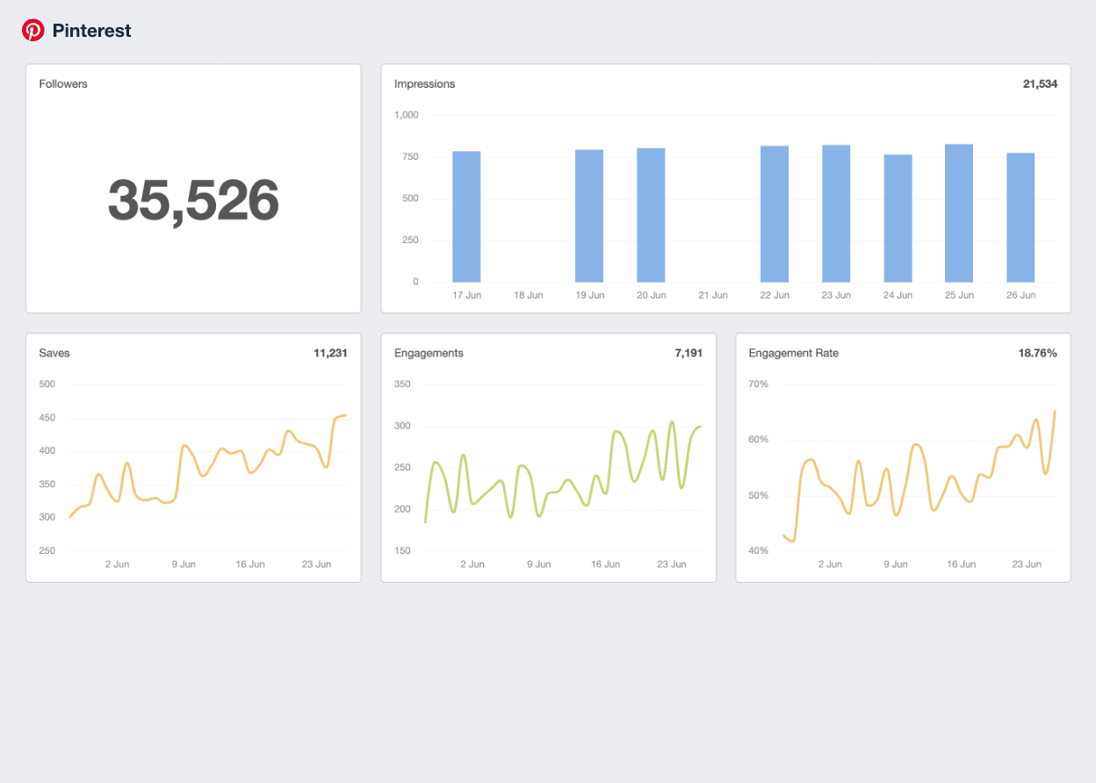Click the 17 Jun impressions bar
This screenshot has width=1096, height=783.
pyautogui.click(x=466, y=215)
